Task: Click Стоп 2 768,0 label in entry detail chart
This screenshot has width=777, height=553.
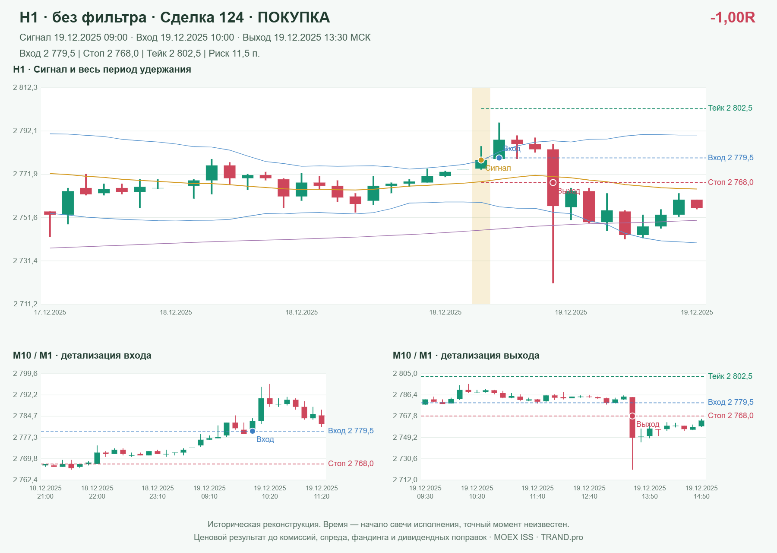Action: [x=351, y=464]
